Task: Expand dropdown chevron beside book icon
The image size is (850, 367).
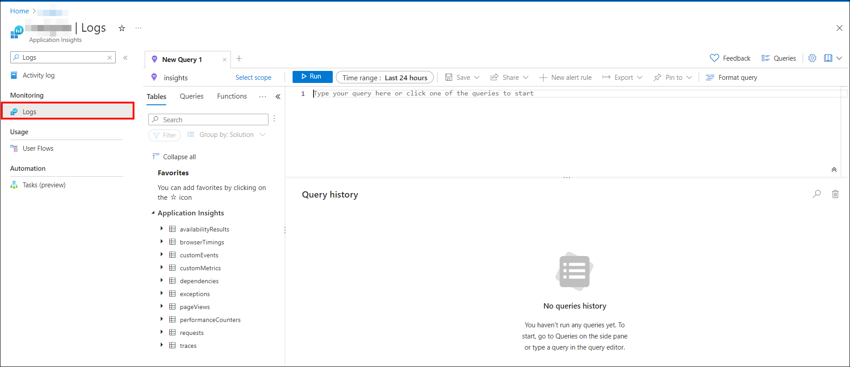Action: click(x=839, y=58)
